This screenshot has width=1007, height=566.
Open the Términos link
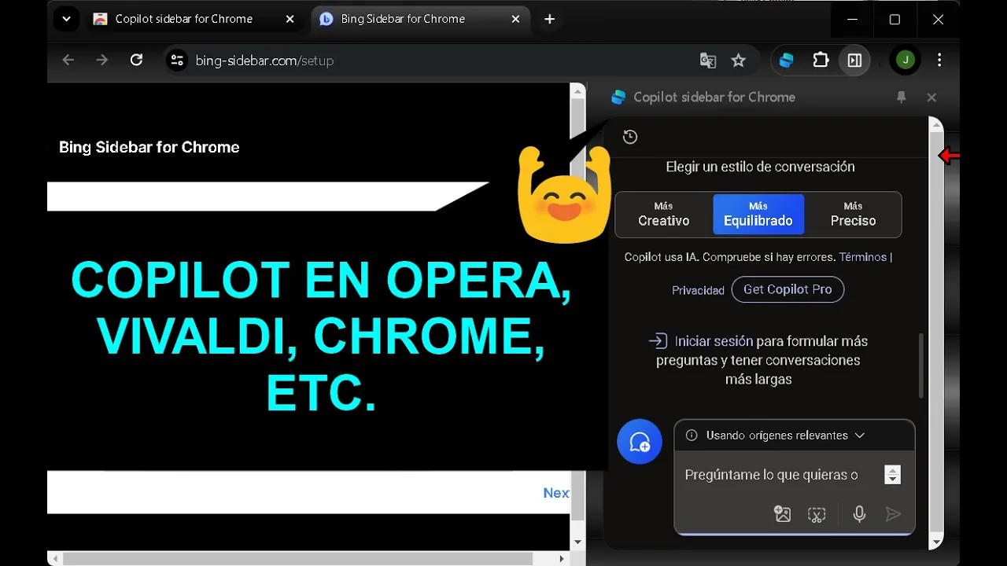point(863,257)
